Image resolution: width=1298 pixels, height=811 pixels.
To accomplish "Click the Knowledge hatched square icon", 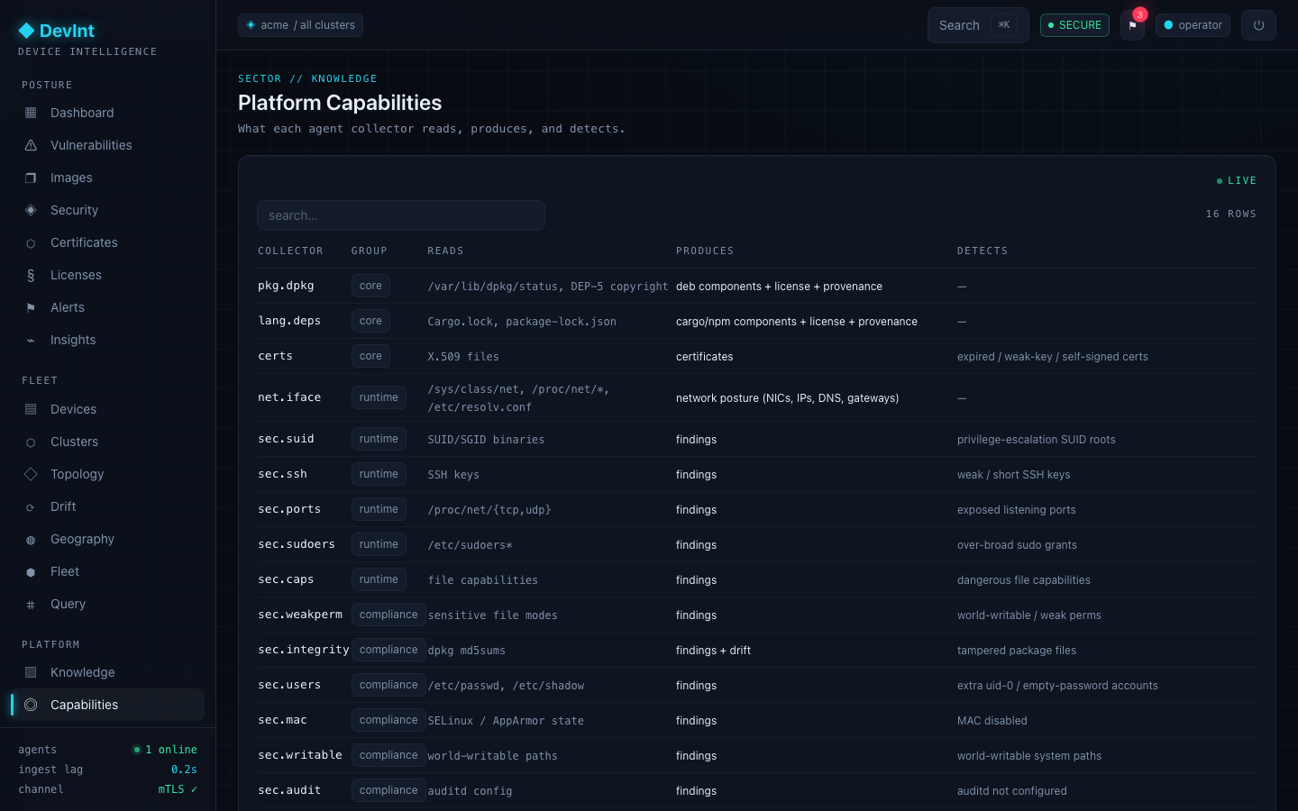I will pos(31,672).
